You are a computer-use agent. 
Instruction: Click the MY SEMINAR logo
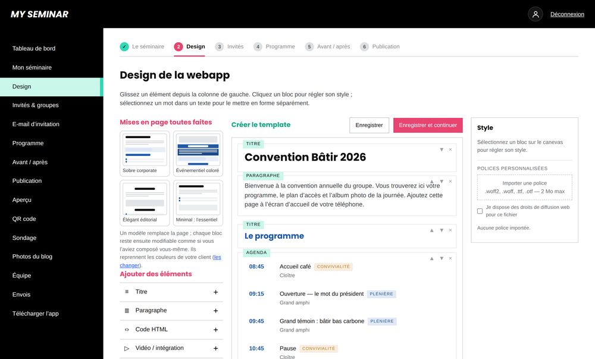39,14
